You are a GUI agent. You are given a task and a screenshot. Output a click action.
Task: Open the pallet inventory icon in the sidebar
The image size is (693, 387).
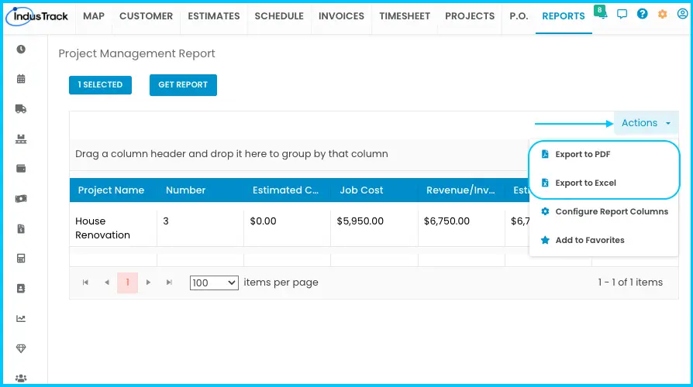21,139
